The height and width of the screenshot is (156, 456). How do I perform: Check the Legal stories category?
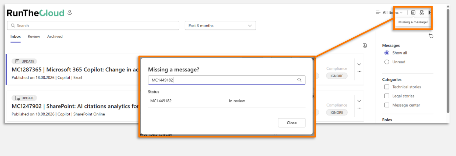coord(387,96)
